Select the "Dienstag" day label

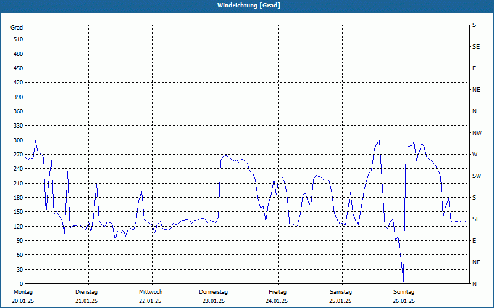tap(86, 292)
